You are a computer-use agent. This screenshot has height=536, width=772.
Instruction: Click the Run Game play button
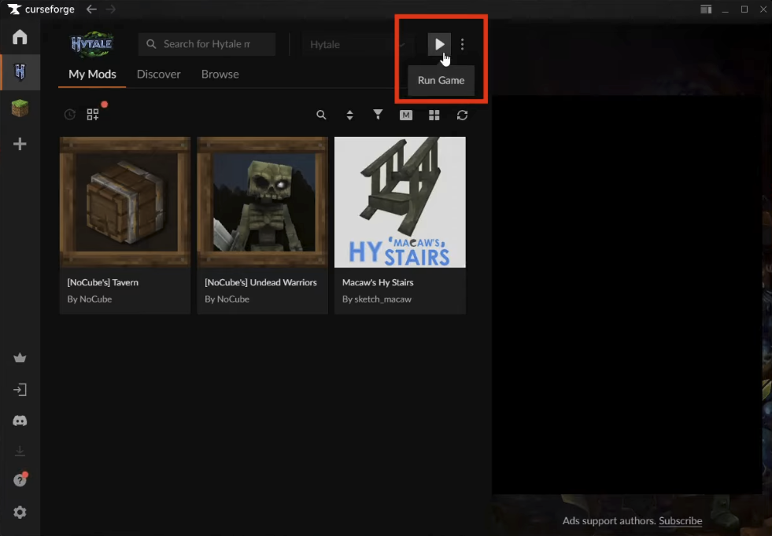[x=439, y=45]
